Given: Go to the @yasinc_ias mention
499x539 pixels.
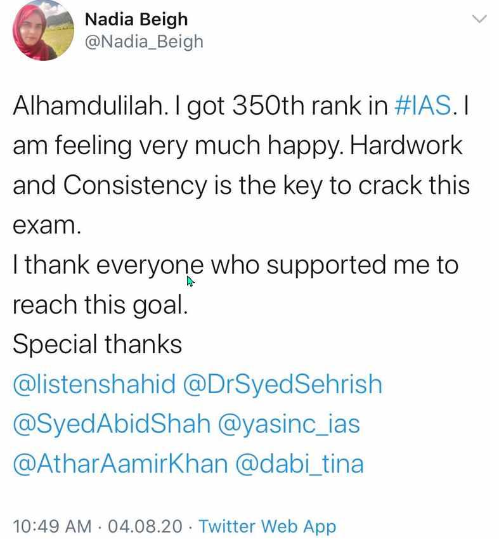Looking at the screenshot, I should tap(288, 424).
